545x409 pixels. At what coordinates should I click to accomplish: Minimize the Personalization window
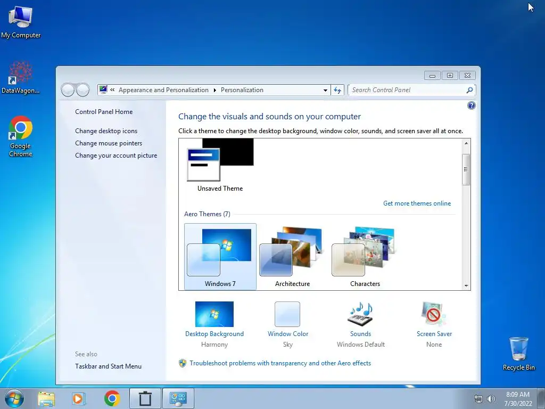click(432, 75)
